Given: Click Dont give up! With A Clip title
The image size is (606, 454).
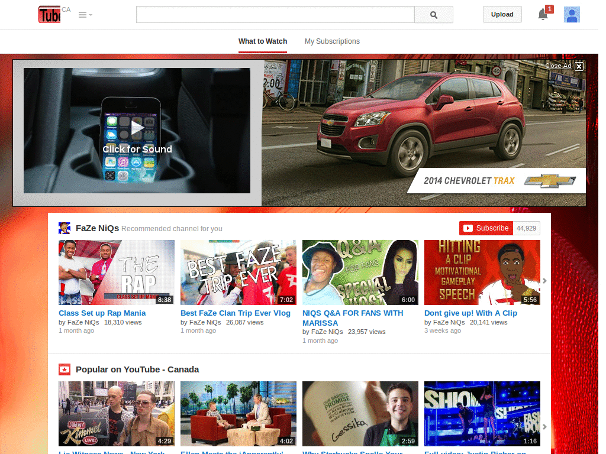Looking at the screenshot, I should 470,313.
